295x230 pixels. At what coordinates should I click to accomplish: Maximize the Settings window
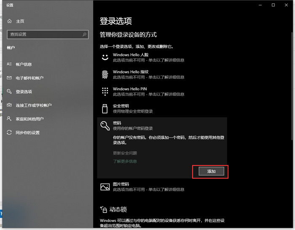pyautogui.click(x=273, y=5)
